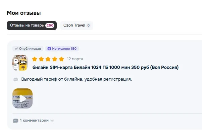This screenshot has height=130, width=202.
Task: Click the purple bonus points icon
Action: point(49,49)
